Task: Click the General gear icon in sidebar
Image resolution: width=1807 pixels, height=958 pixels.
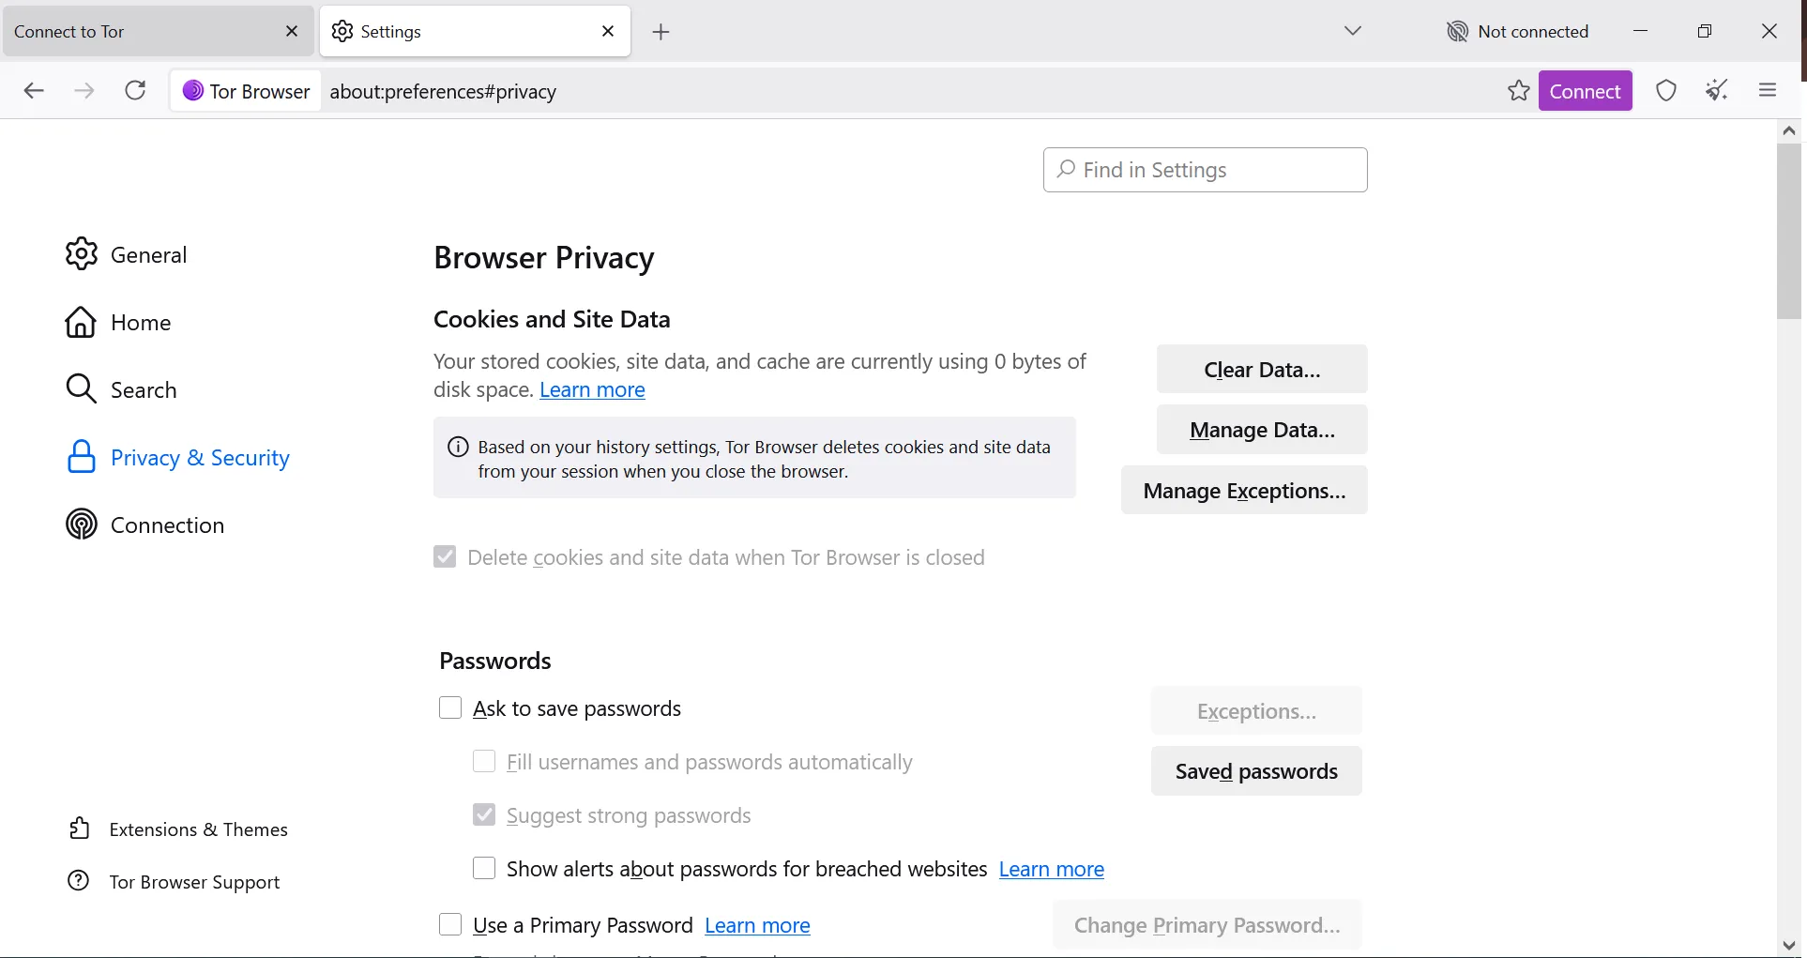Action: coord(82,254)
